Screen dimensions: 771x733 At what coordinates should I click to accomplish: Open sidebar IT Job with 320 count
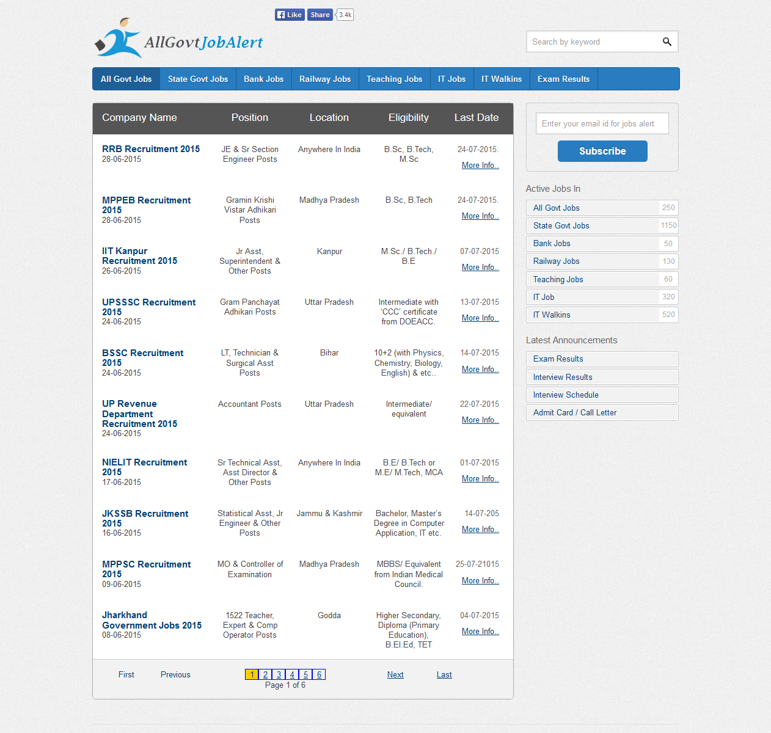602,297
